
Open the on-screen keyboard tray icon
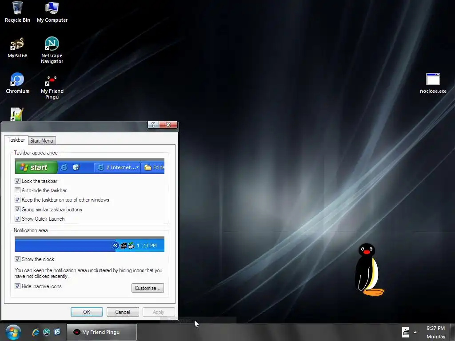click(405, 332)
